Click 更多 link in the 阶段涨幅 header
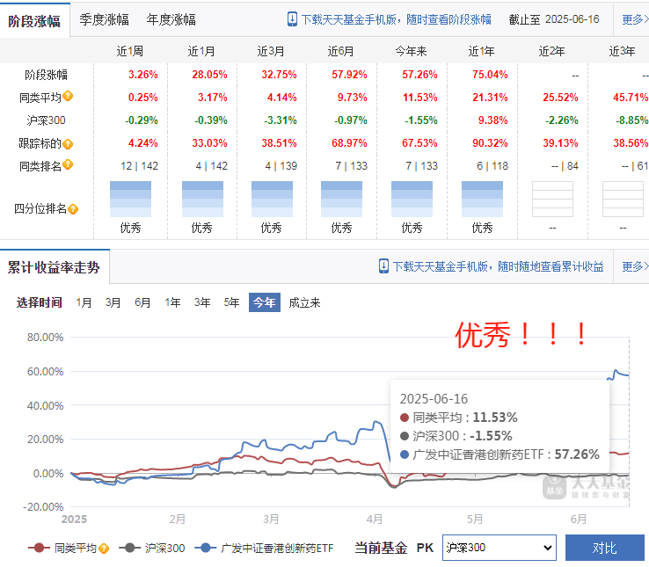The height and width of the screenshot is (567, 649). (635, 19)
